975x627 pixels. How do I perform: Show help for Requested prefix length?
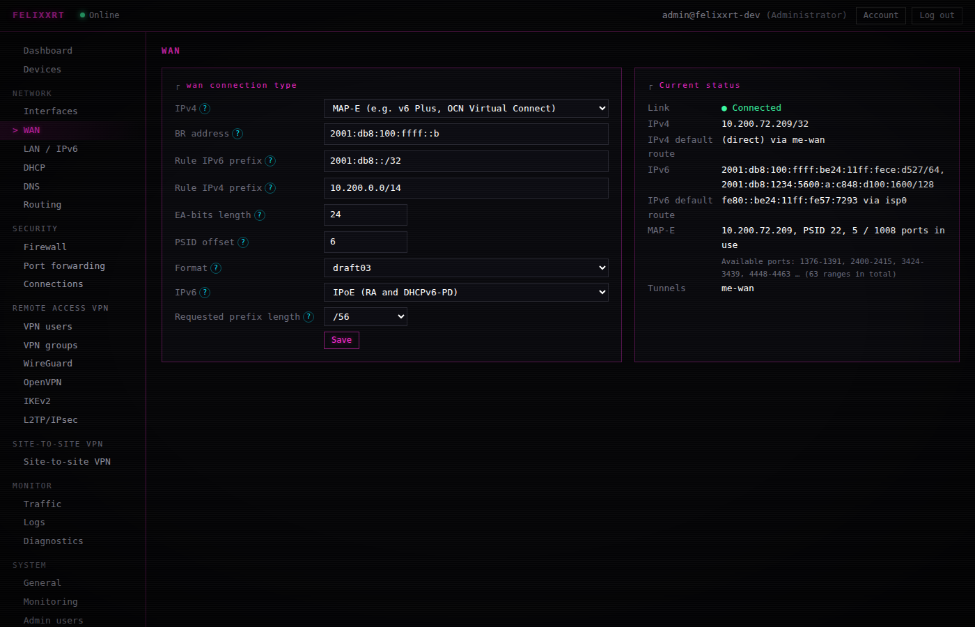pos(309,317)
